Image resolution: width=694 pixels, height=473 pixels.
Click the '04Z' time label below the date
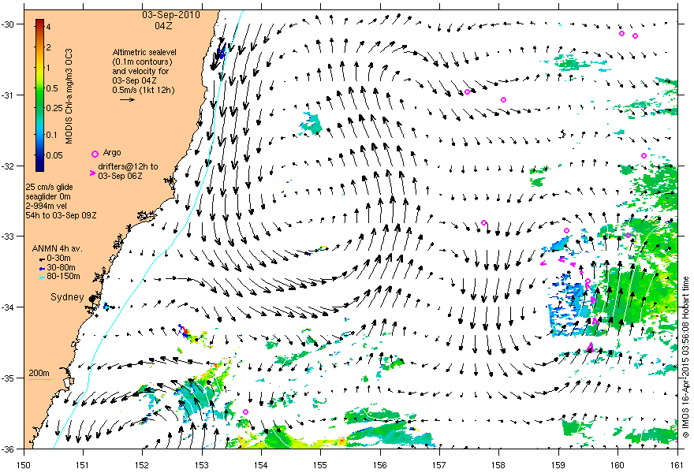pyautogui.click(x=163, y=26)
